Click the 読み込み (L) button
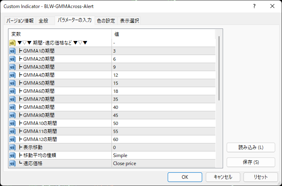 pos(251,147)
